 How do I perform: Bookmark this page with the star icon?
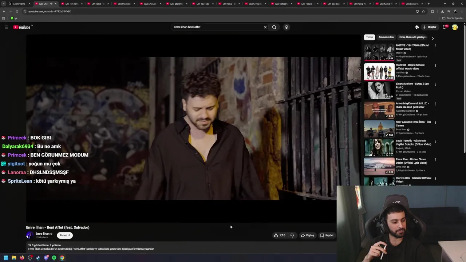point(423,11)
